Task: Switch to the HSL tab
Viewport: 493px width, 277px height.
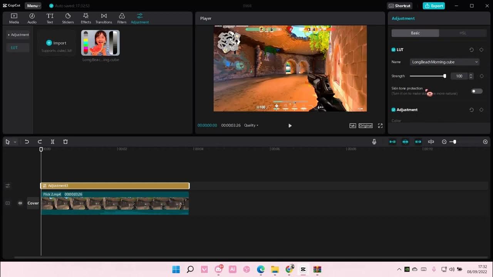Action: tap(463, 33)
